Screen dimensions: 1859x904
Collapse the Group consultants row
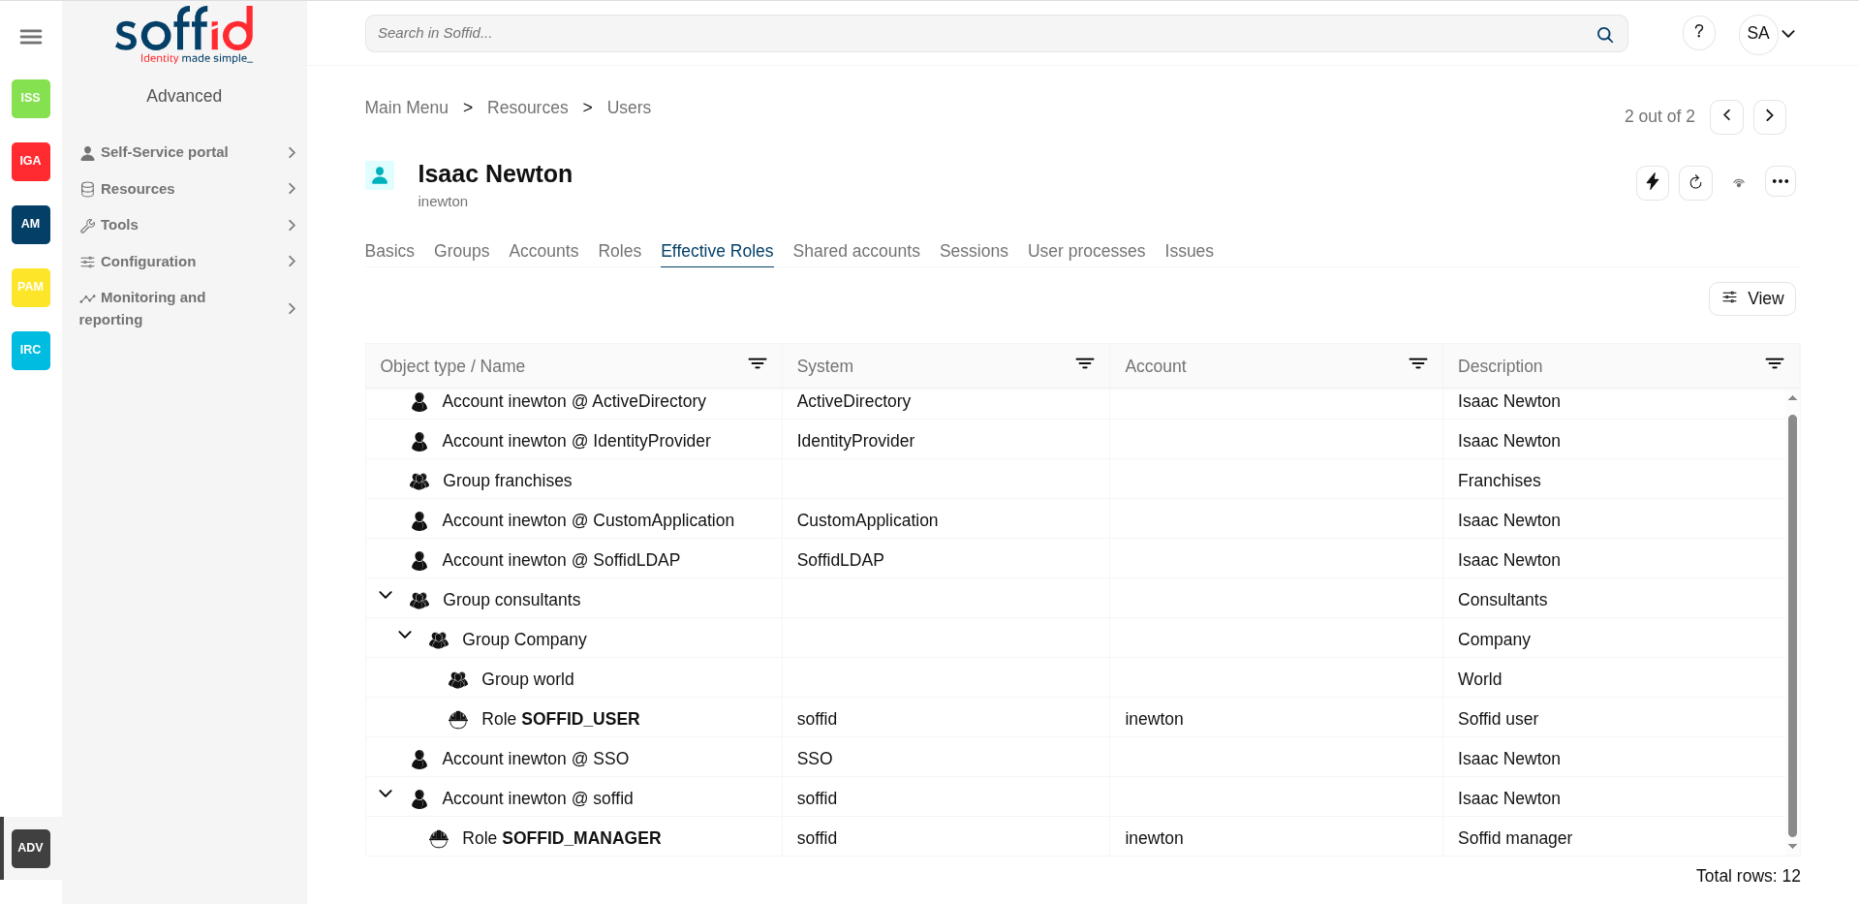(x=386, y=596)
